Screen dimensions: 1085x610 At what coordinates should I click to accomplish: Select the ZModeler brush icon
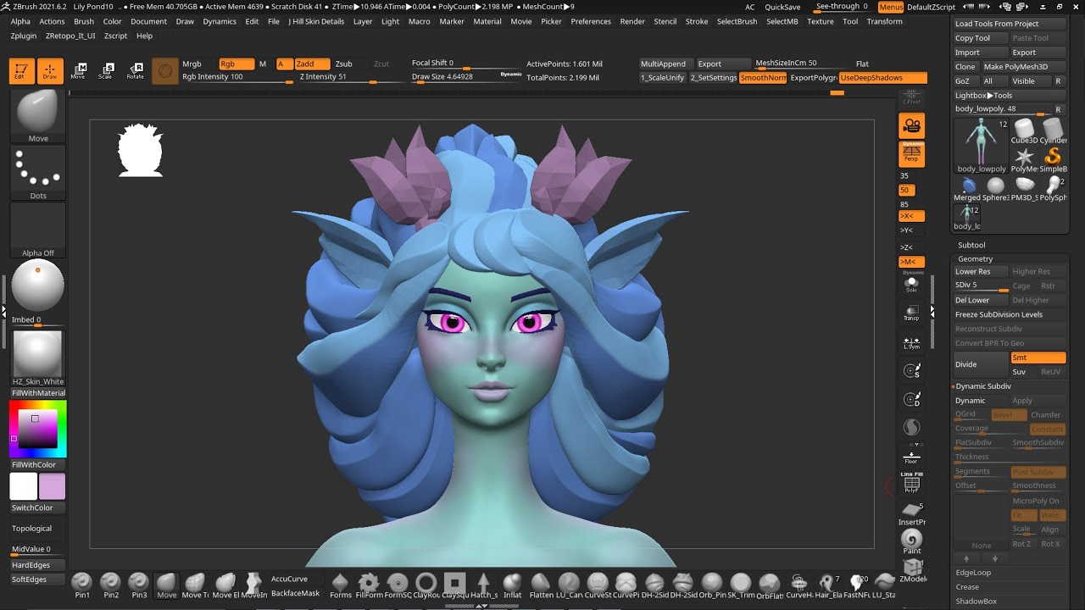pos(912,570)
